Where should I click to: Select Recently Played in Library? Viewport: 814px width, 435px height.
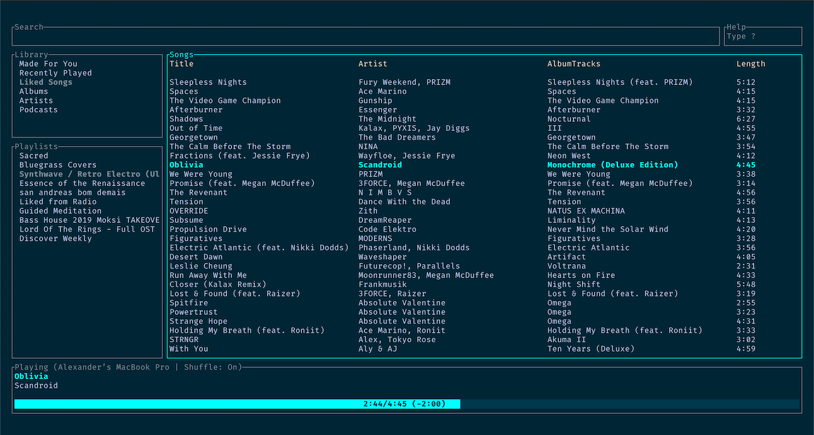55,73
